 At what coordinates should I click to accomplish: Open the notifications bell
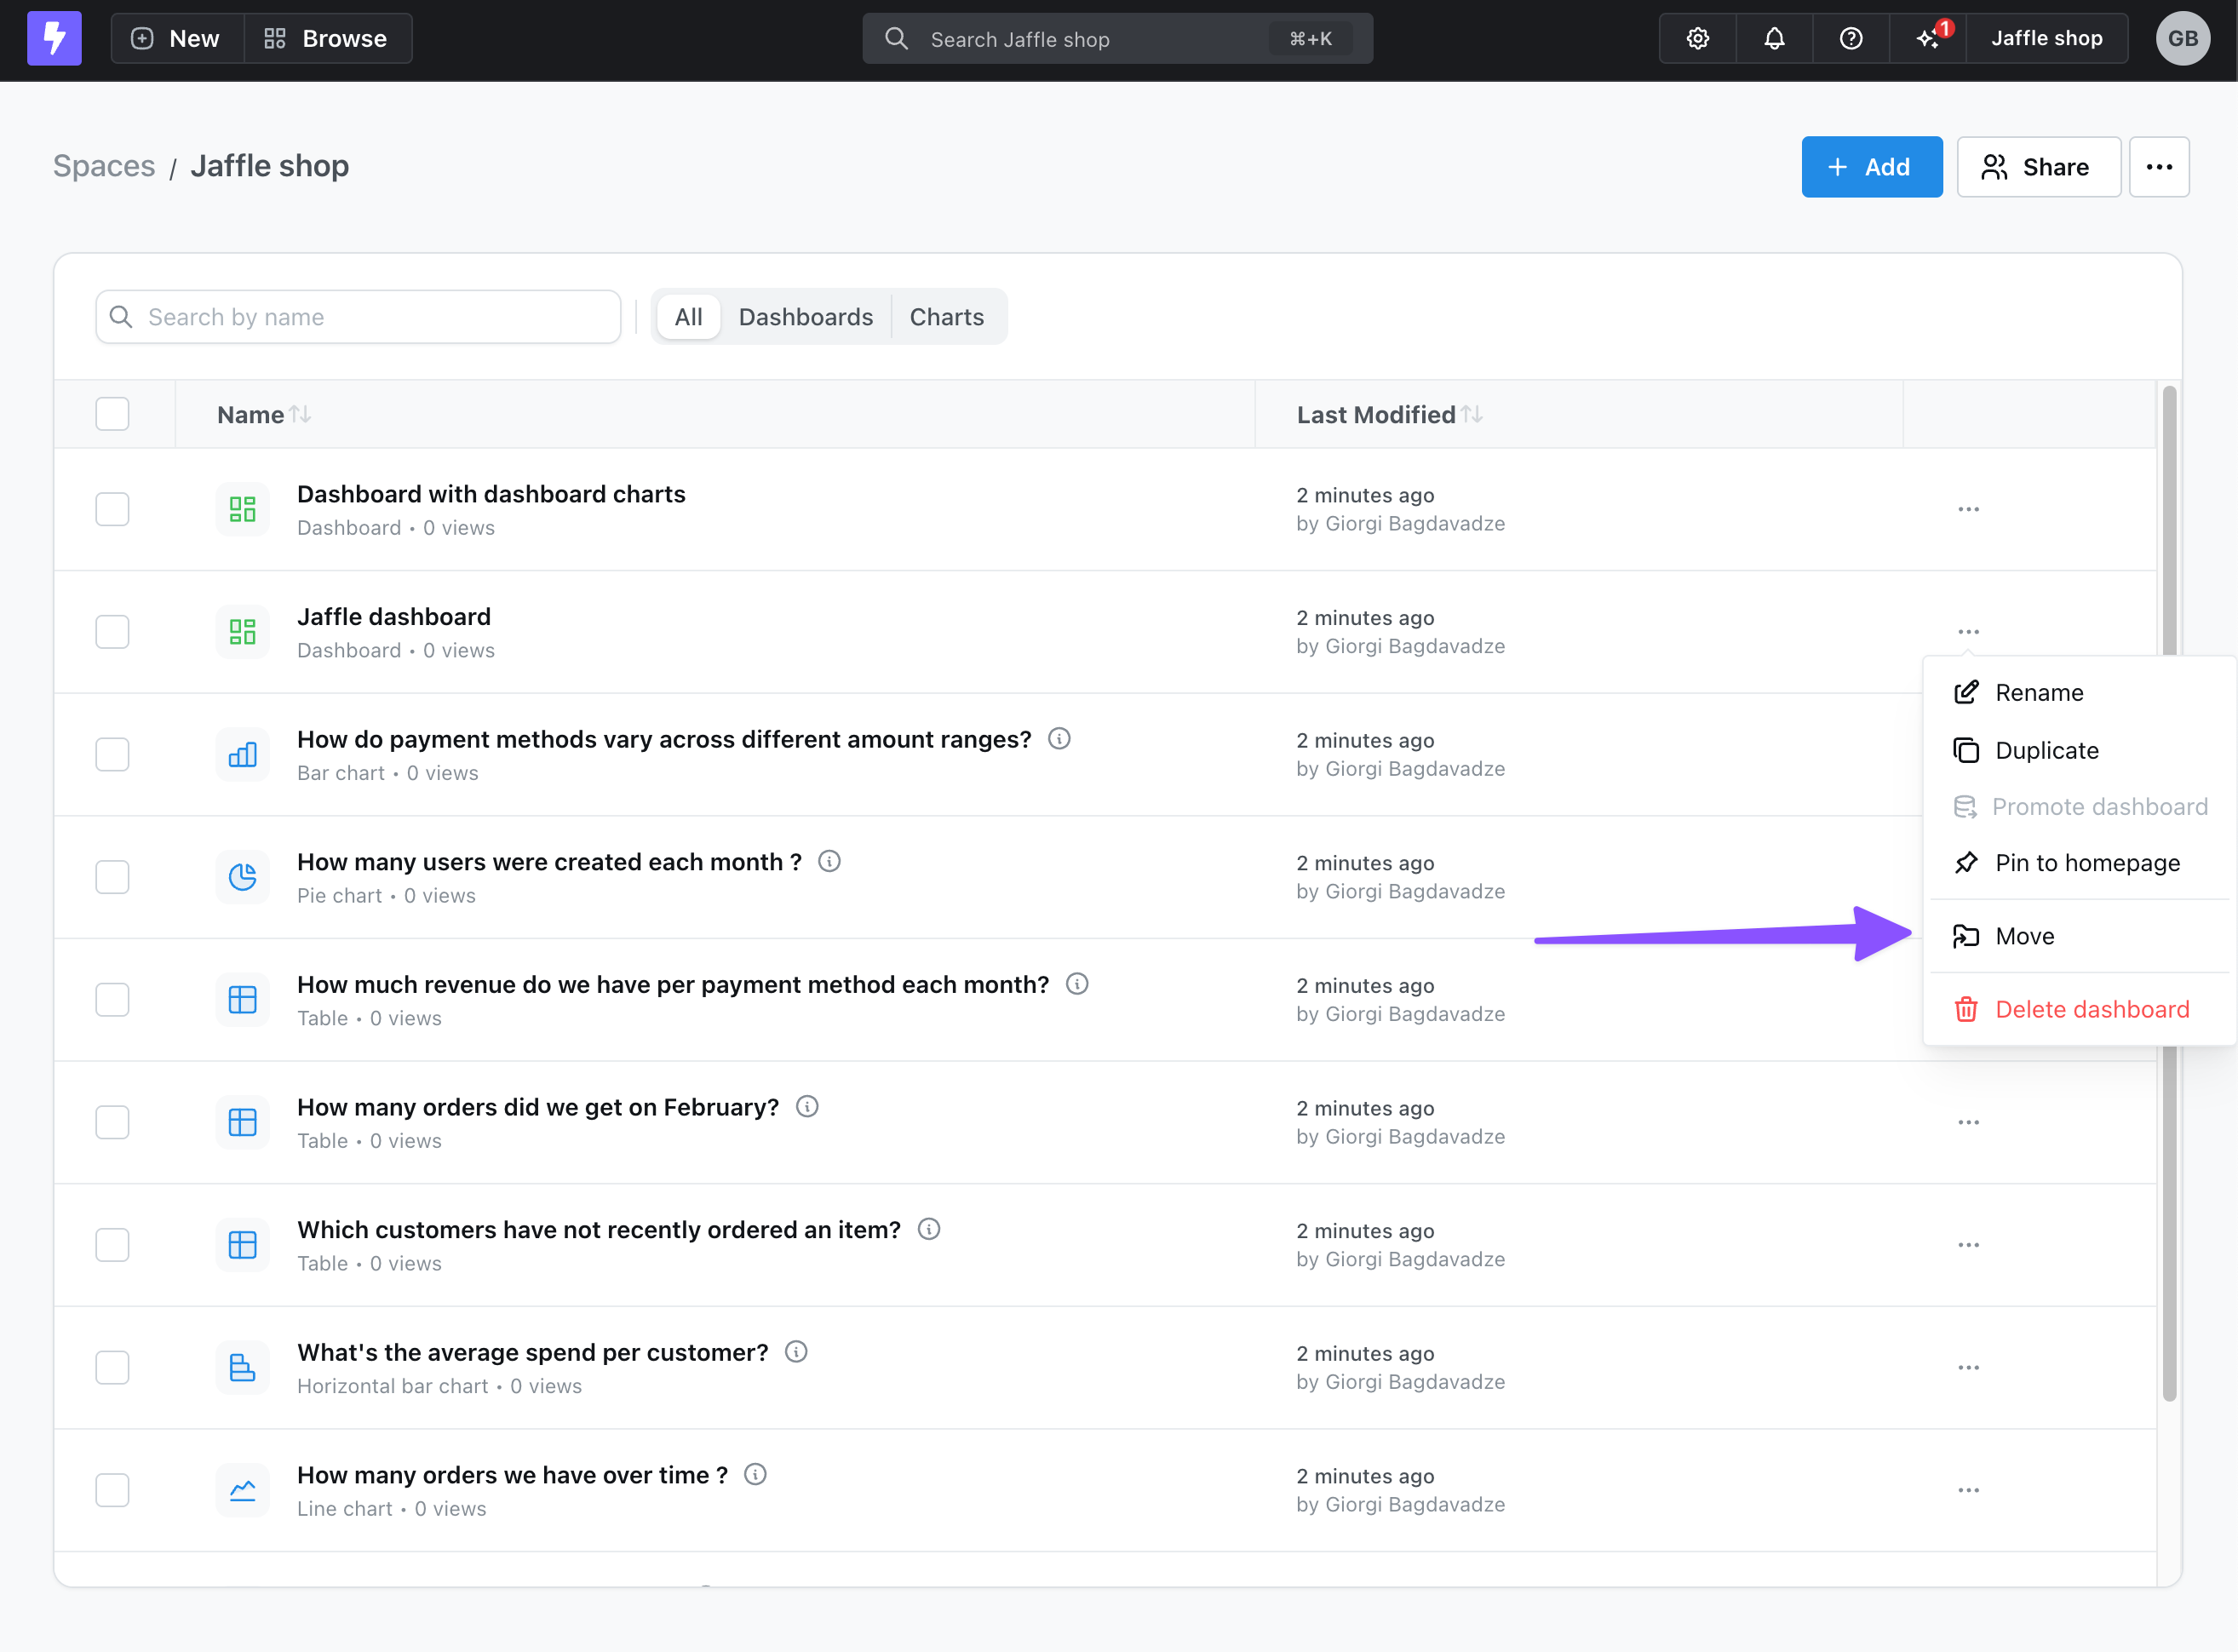point(1774,39)
